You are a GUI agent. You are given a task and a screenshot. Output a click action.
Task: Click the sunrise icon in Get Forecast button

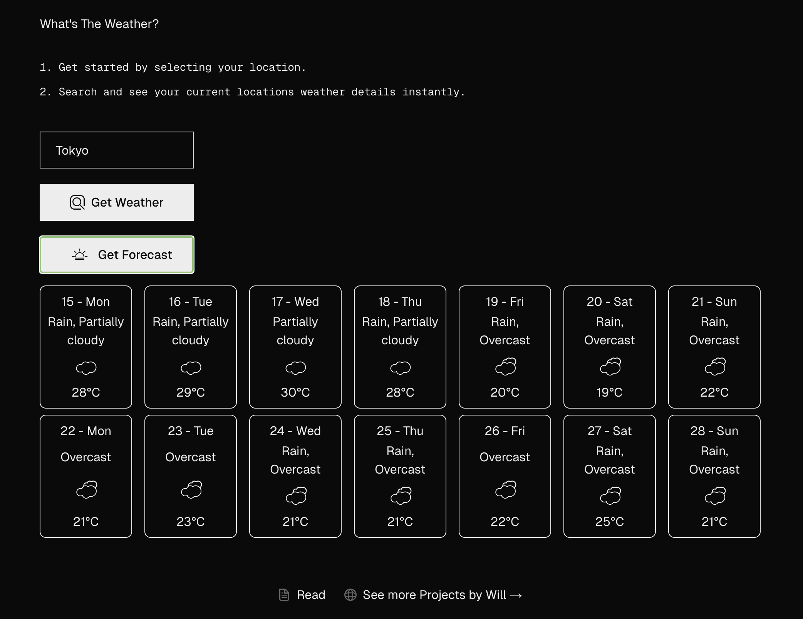point(80,255)
